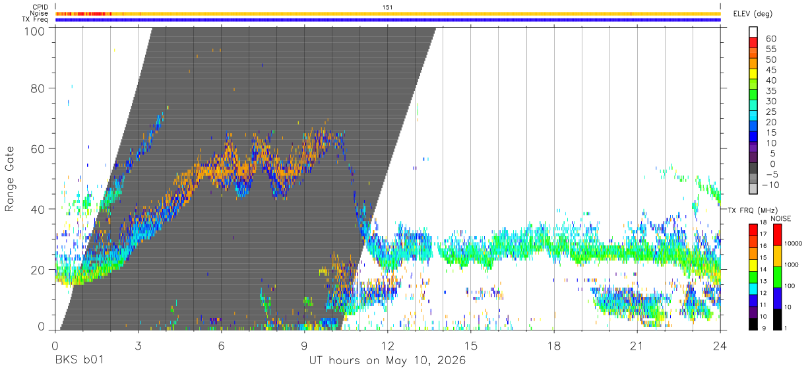Click the TX Freq label beside the blue strip
The width and height of the screenshot is (810, 374).
click(x=36, y=20)
